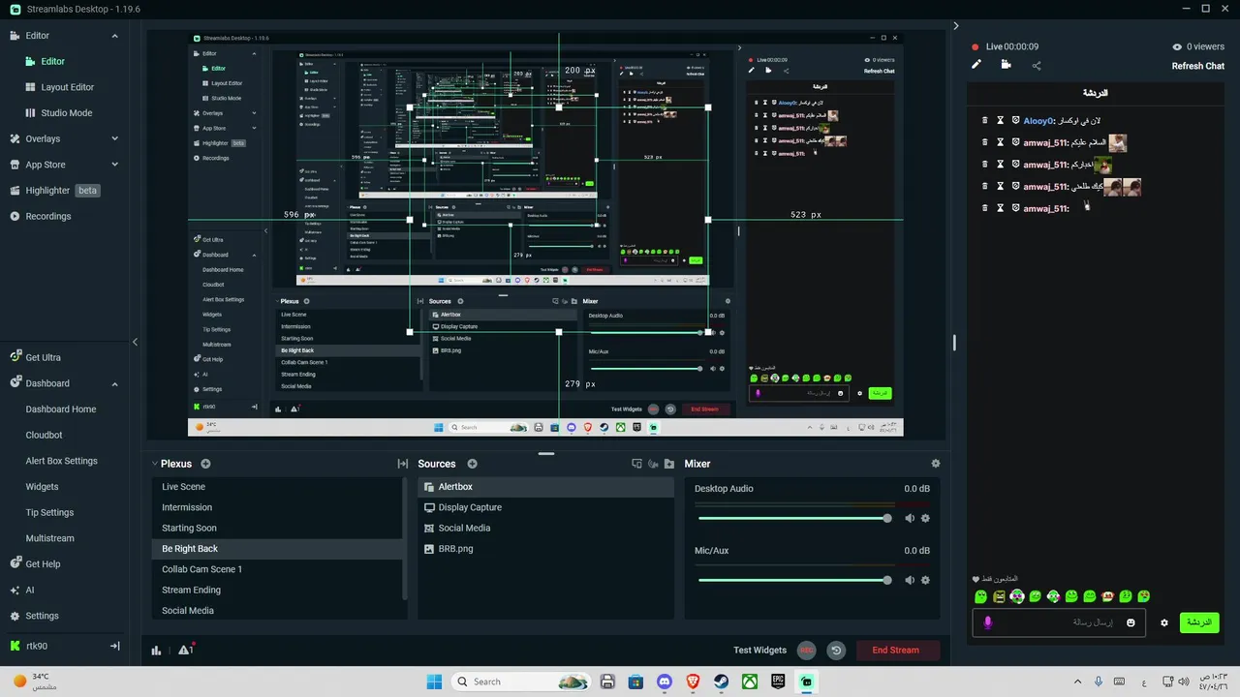Click the green chat send button
Viewport: 1240px width, 697px height.
pyautogui.click(x=1199, y=622)
